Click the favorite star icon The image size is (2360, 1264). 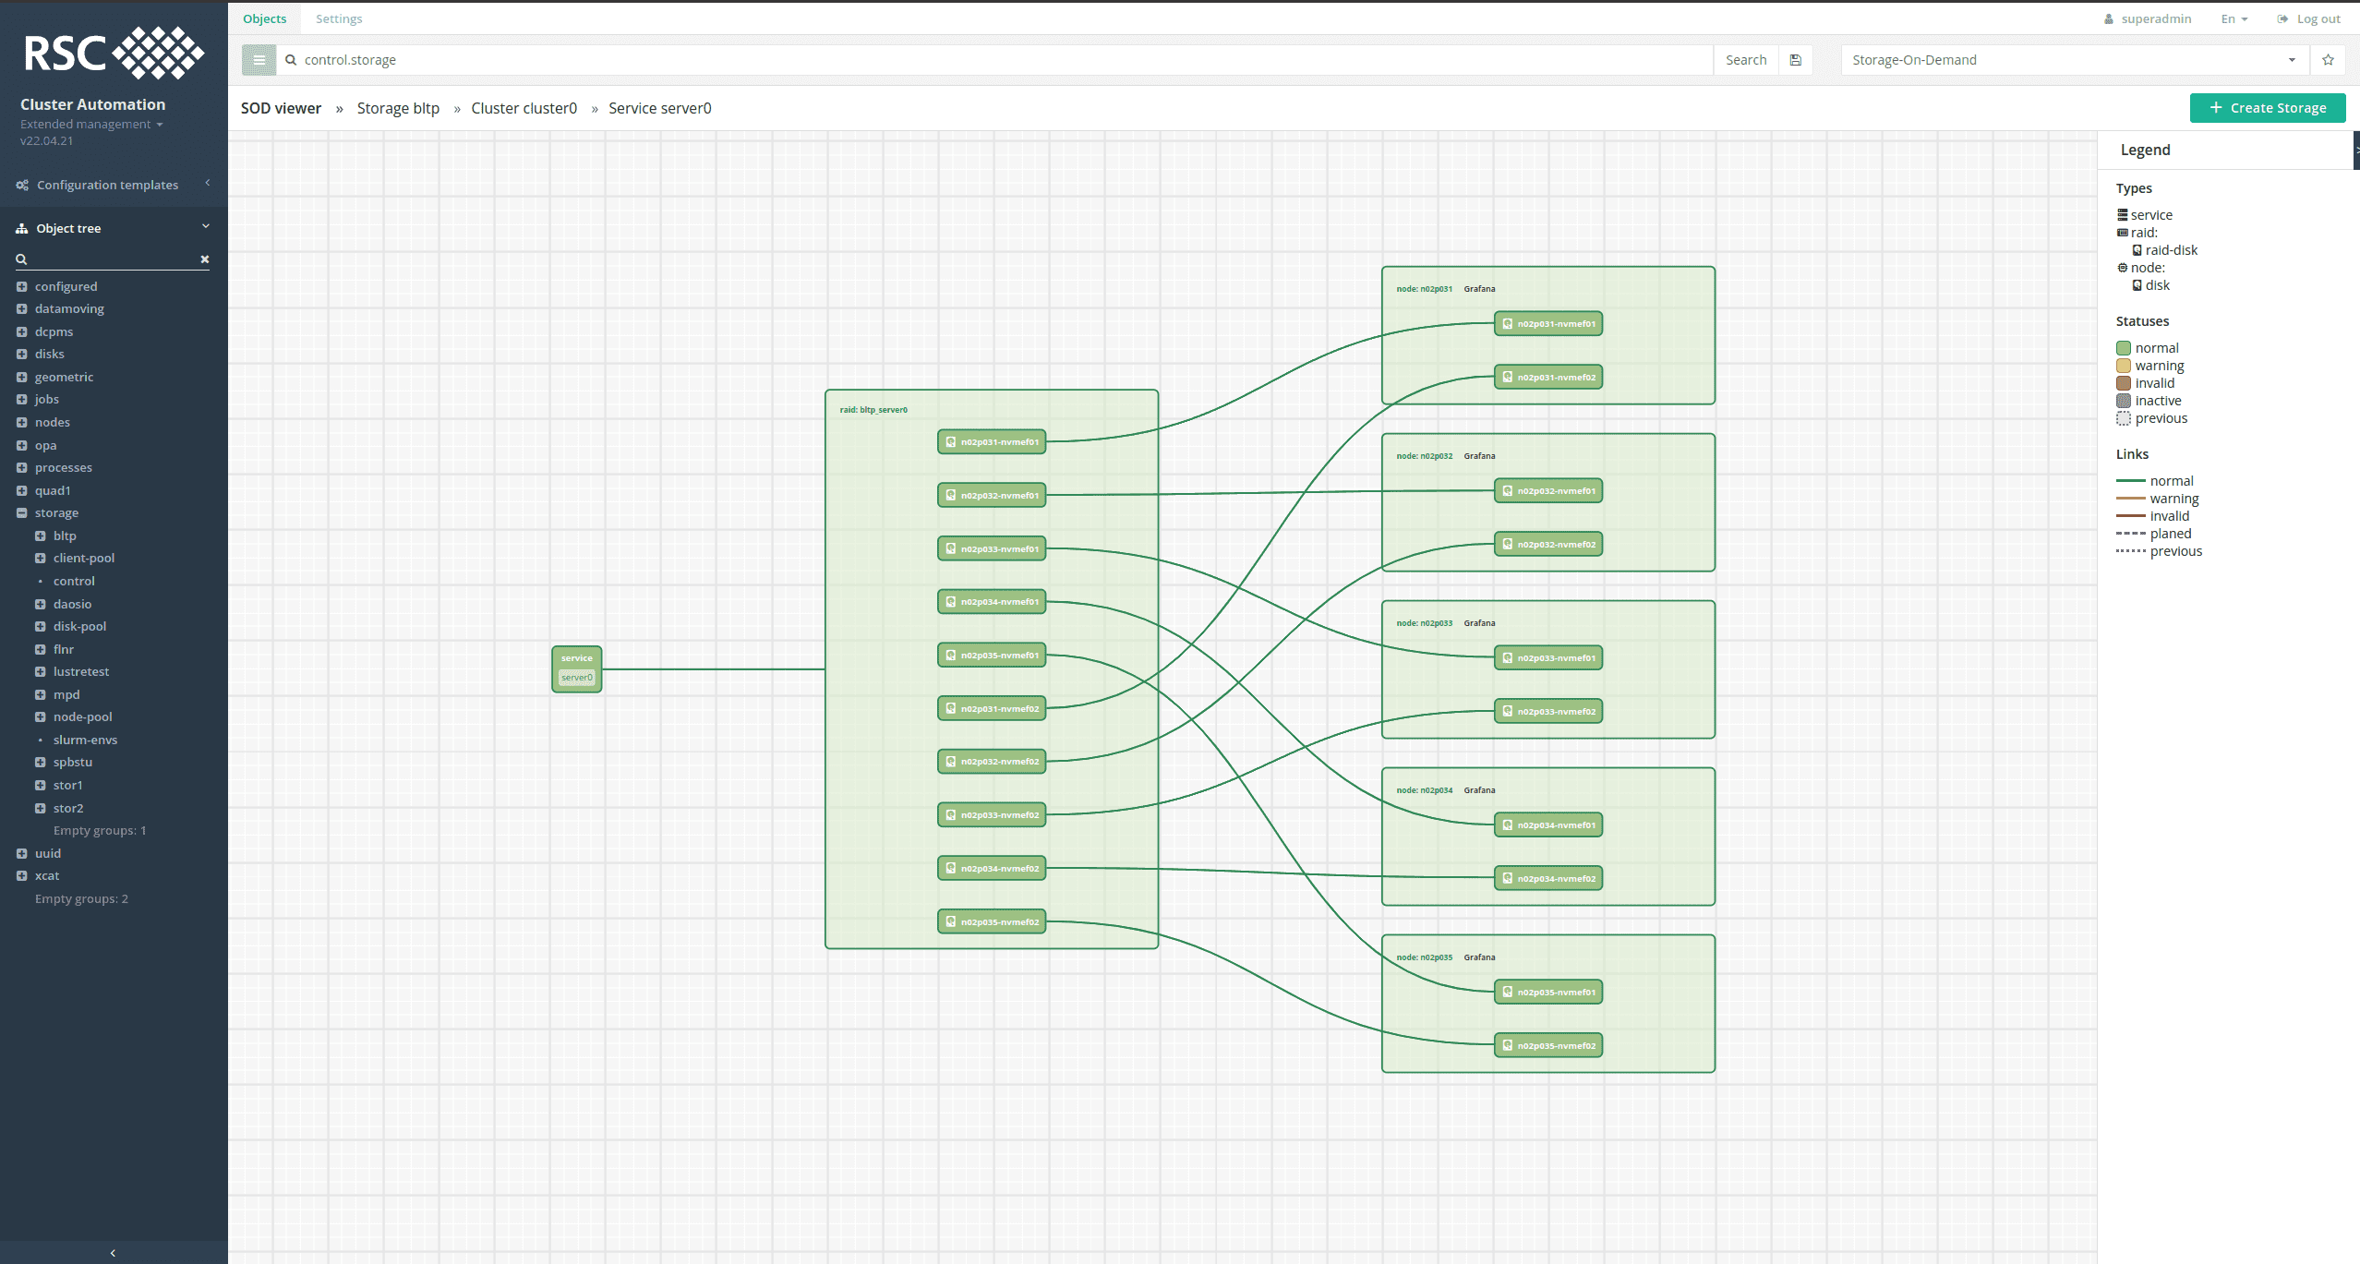click(2328, 60)
